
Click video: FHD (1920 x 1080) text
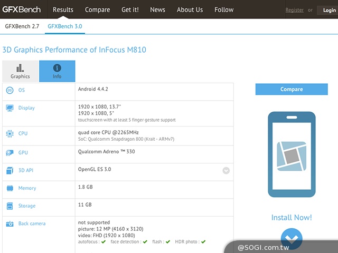(x=107, y=236)
